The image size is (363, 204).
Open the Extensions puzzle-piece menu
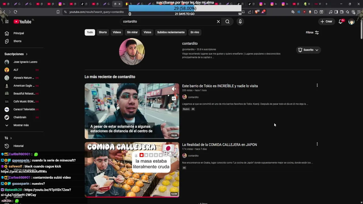click(316, 12)
